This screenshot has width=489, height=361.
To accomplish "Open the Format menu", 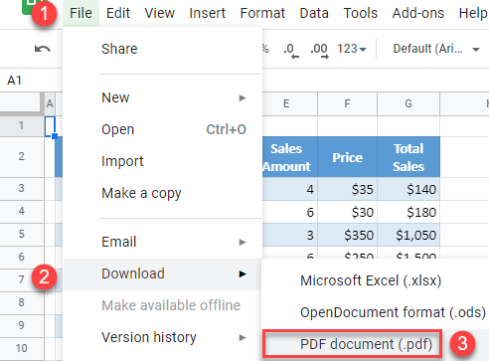I will [x=262, y=13].
